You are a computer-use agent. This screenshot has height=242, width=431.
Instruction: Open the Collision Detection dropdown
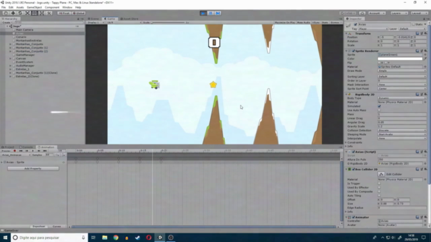[402, 130]
